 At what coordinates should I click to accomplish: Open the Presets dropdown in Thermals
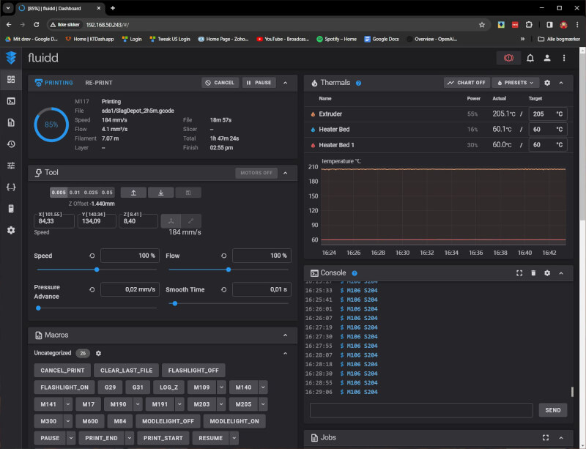coord(516,83)
